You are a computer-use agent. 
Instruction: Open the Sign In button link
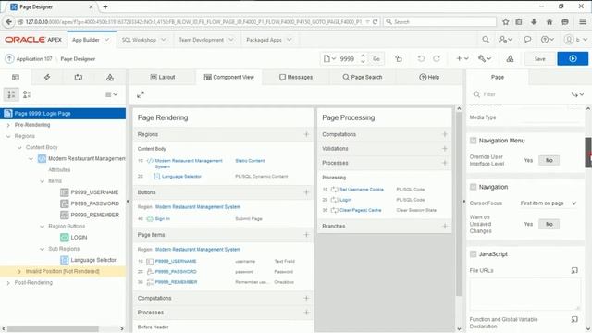point(163,218)
